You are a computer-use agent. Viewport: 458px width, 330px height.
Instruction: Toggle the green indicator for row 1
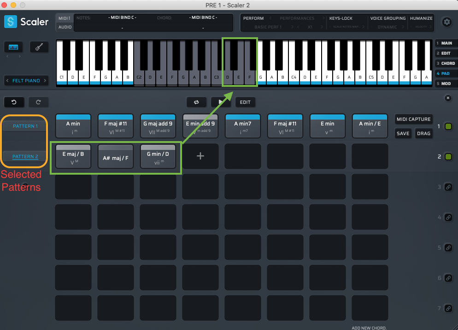pos(448,126)
